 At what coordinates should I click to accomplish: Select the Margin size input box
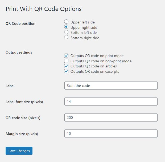[x=111, y=133]
